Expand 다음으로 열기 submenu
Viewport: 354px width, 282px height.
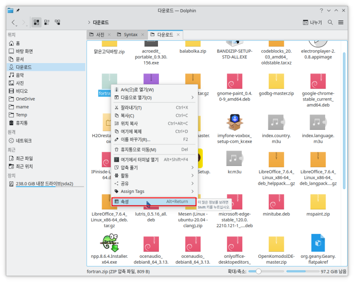154,97
